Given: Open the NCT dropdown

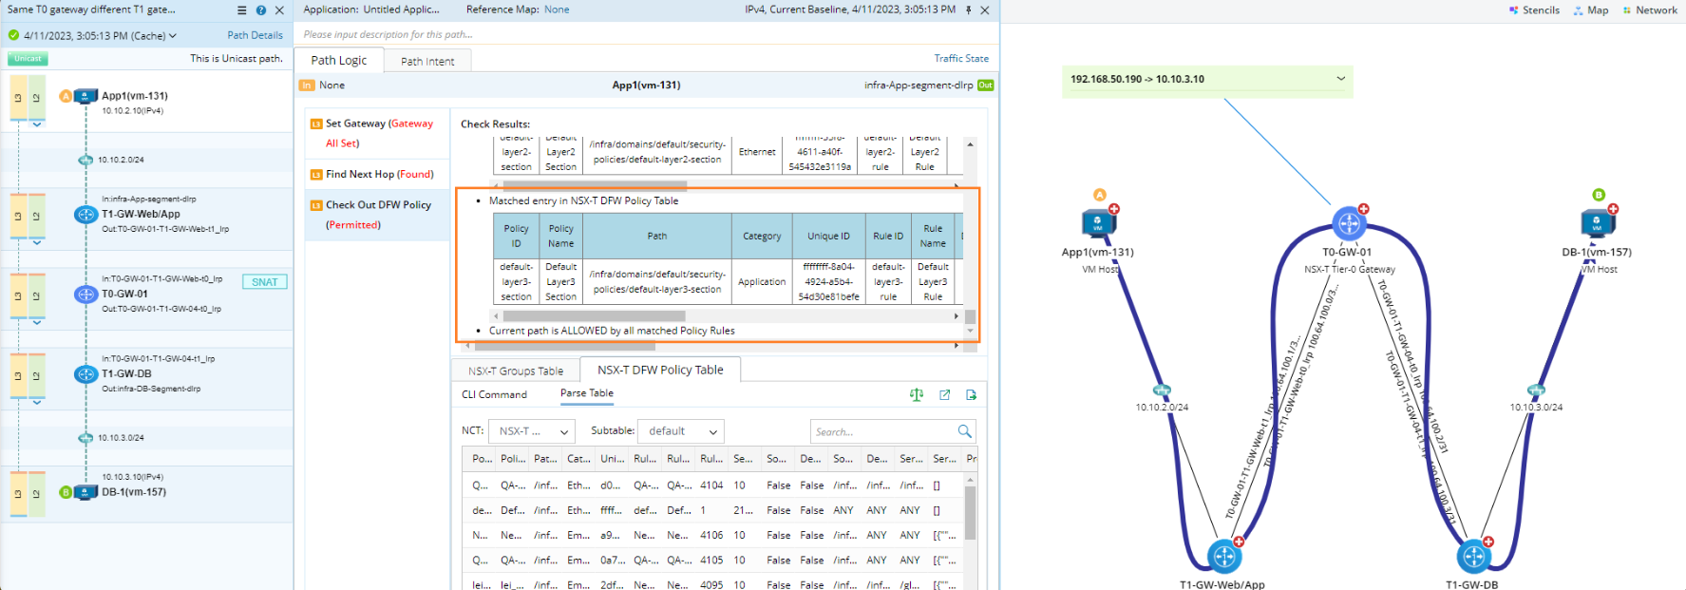Looking at the screenshot, I should [534, 431].
